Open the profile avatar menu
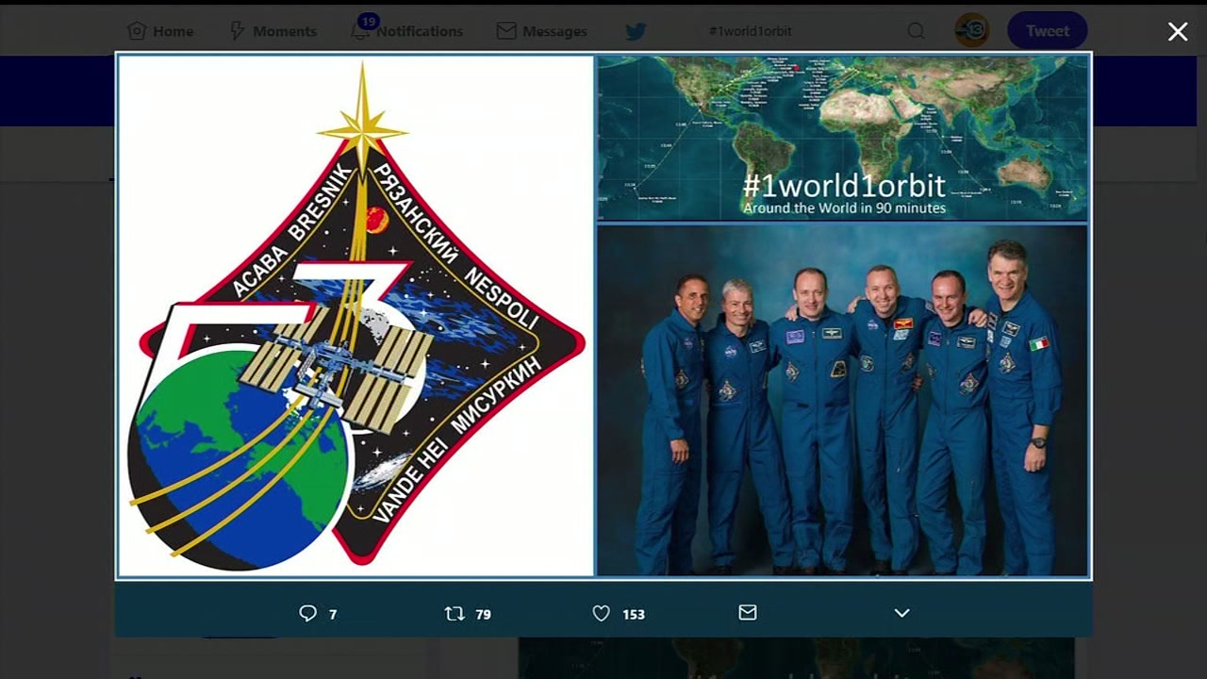1207x679 pixels. coord(972,31)
